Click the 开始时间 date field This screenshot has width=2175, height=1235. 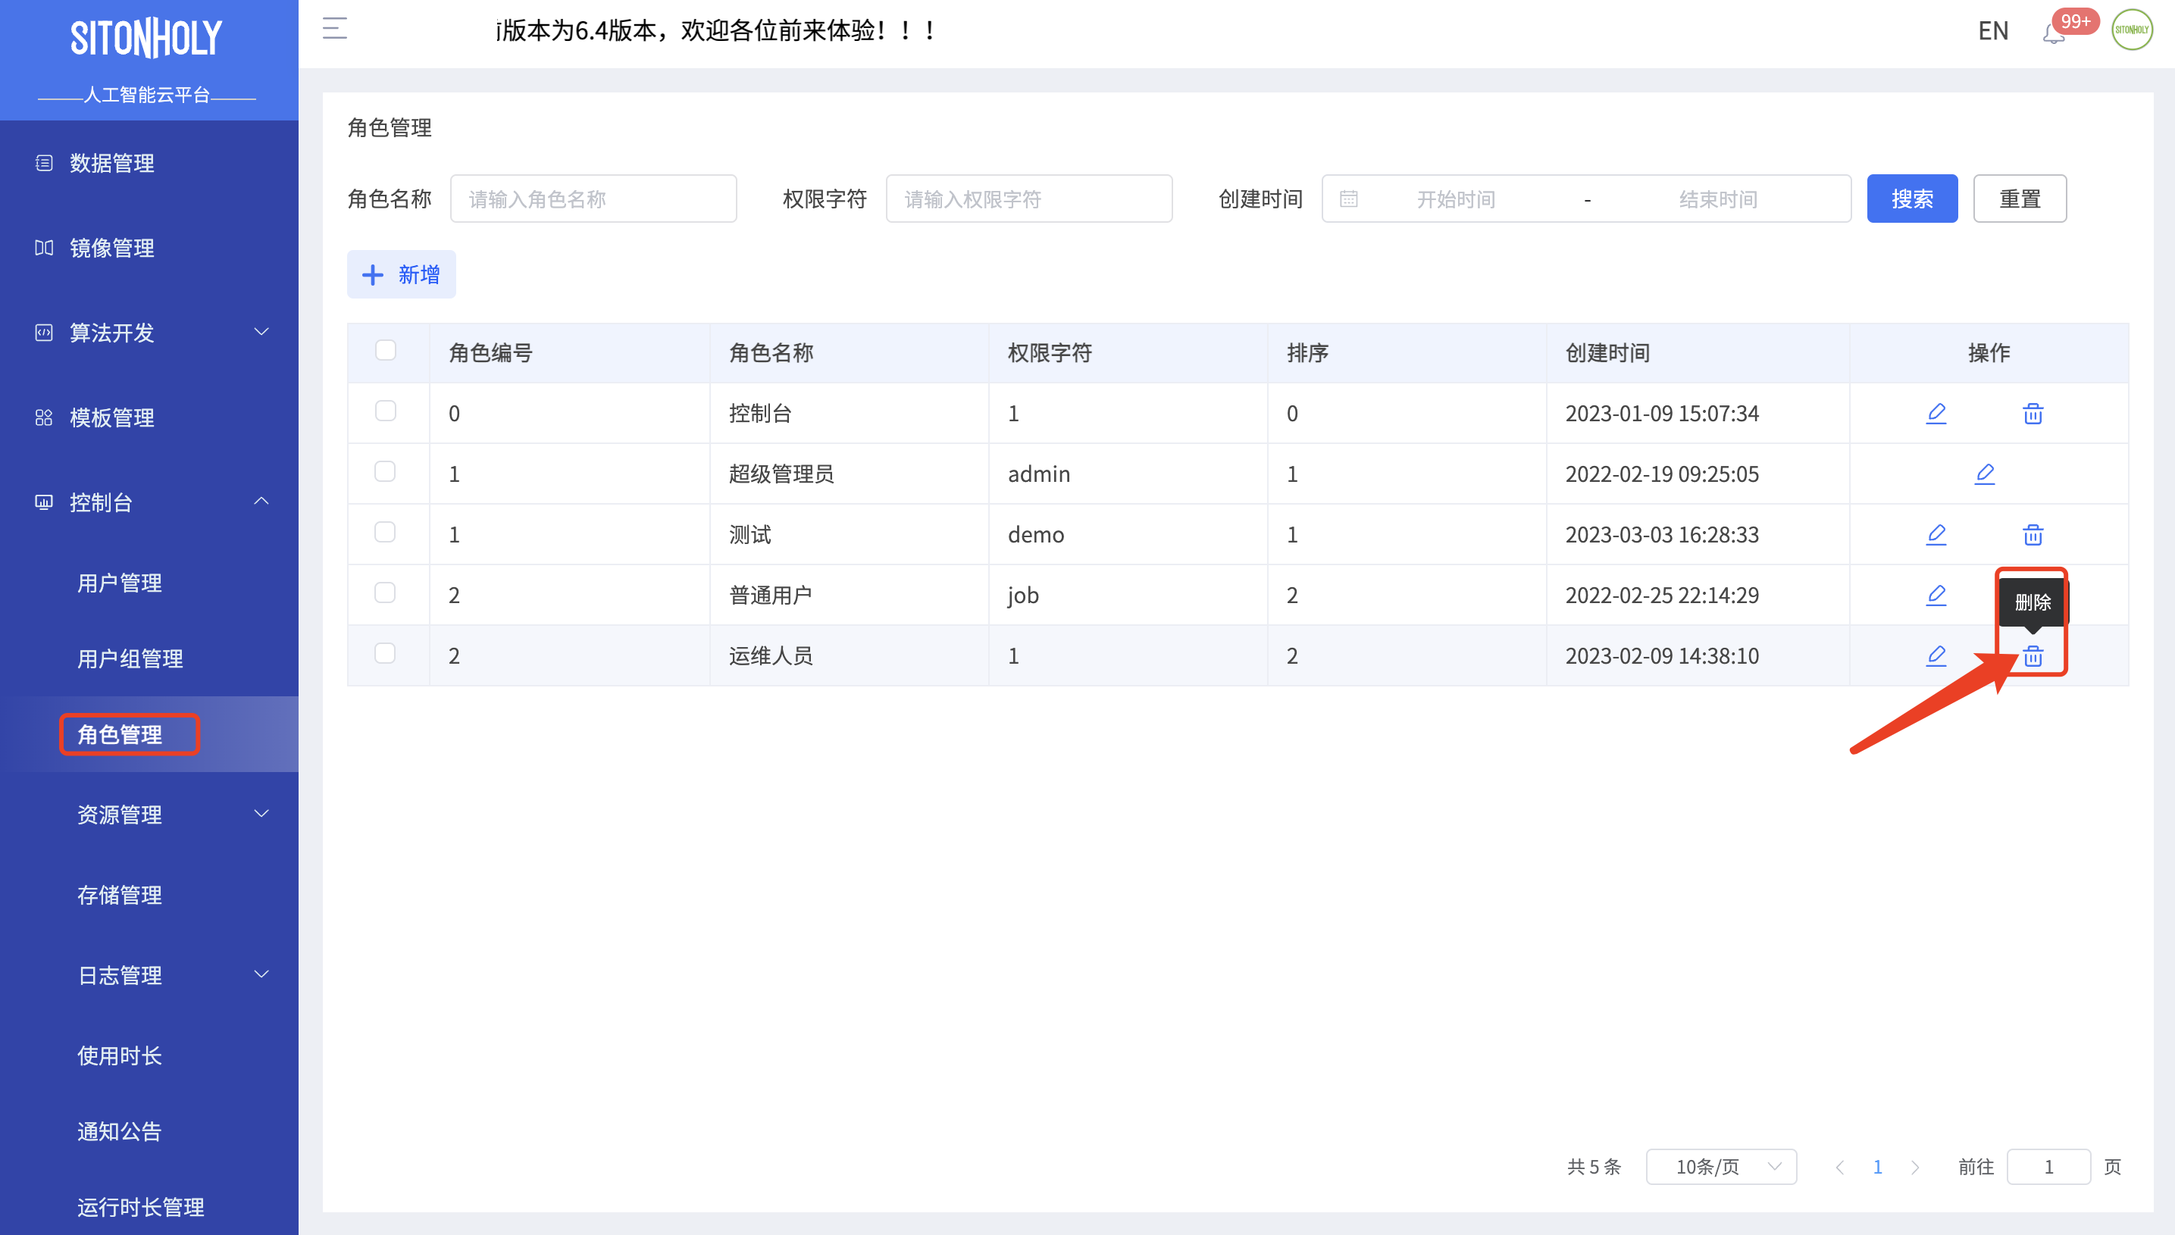[x=1456, y=199]
